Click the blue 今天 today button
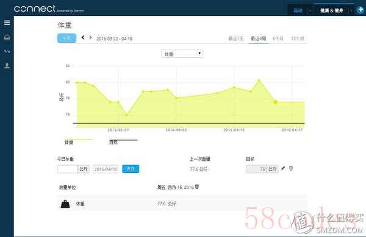The image size is (366, 237). pyautogui.click(x=66, y=38)
